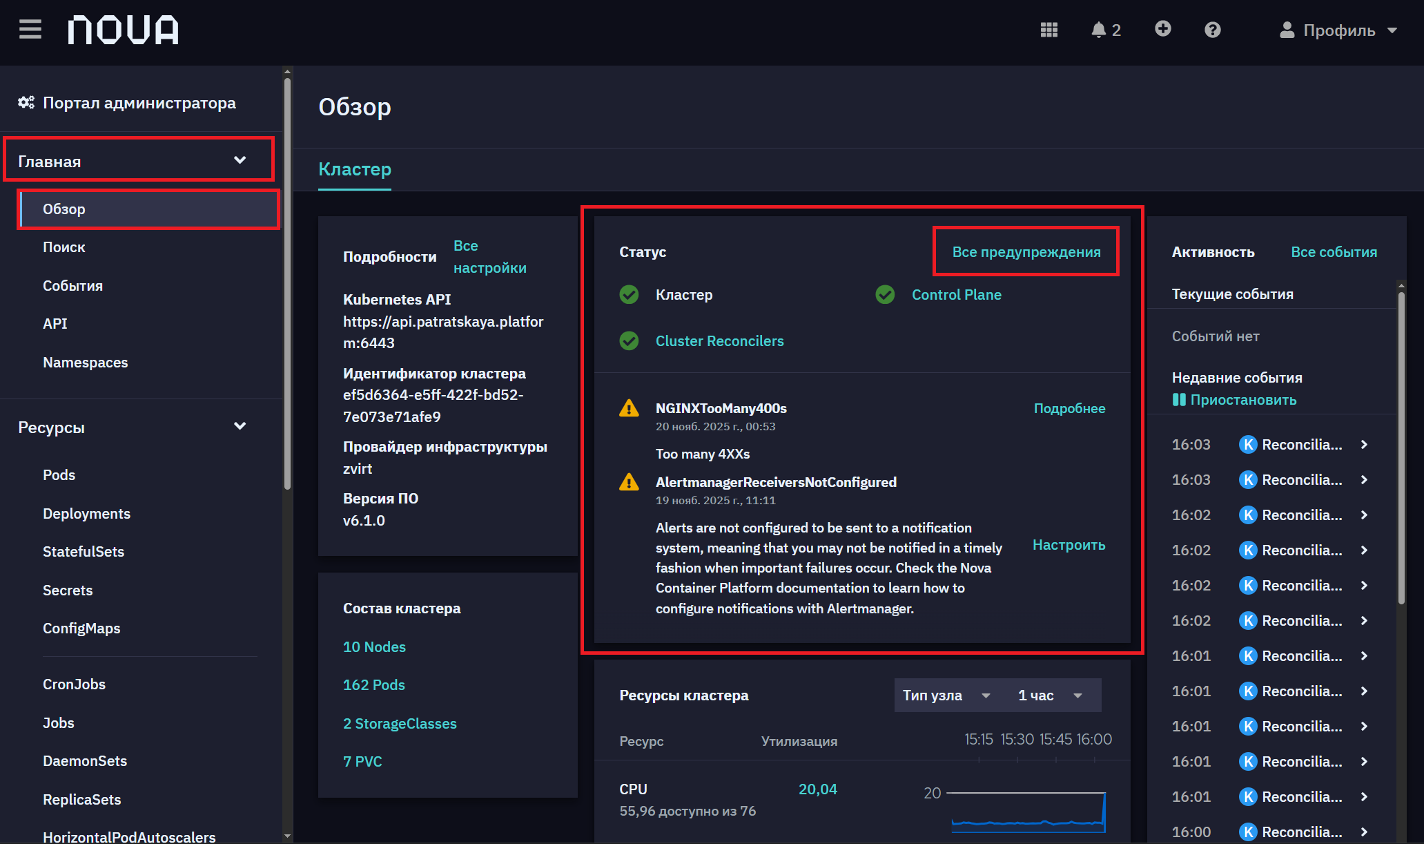The height and width of the screenshot is (844, 1424).
Task: Open 10 Nodes link
Action: [x=374, y=647]
